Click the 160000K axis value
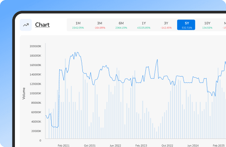This screenshot has height=147, width=226. [35, 65]
